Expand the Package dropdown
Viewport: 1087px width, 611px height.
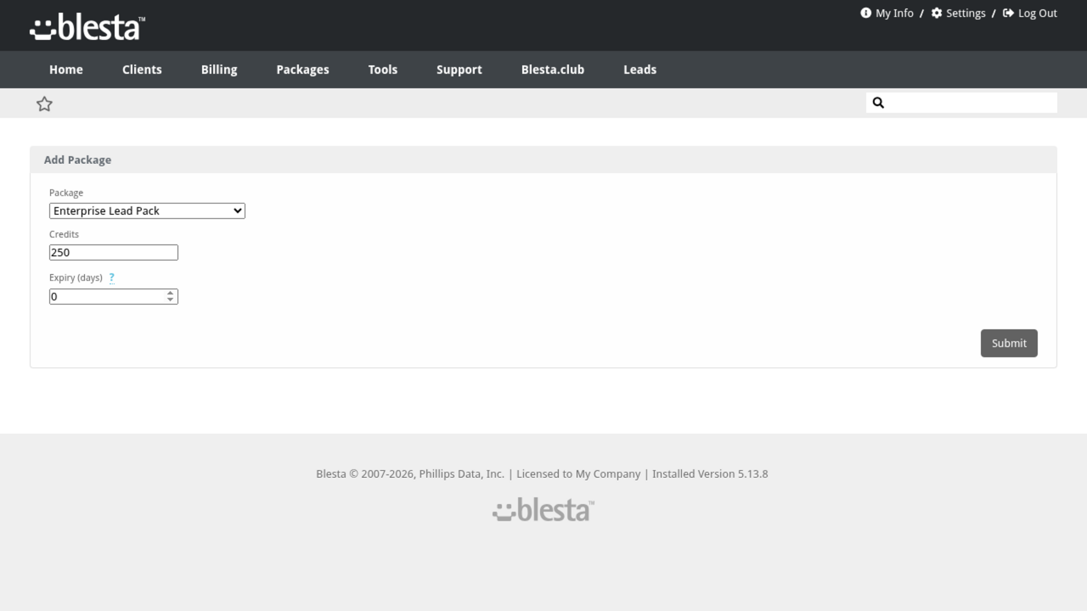click(147, 211)
